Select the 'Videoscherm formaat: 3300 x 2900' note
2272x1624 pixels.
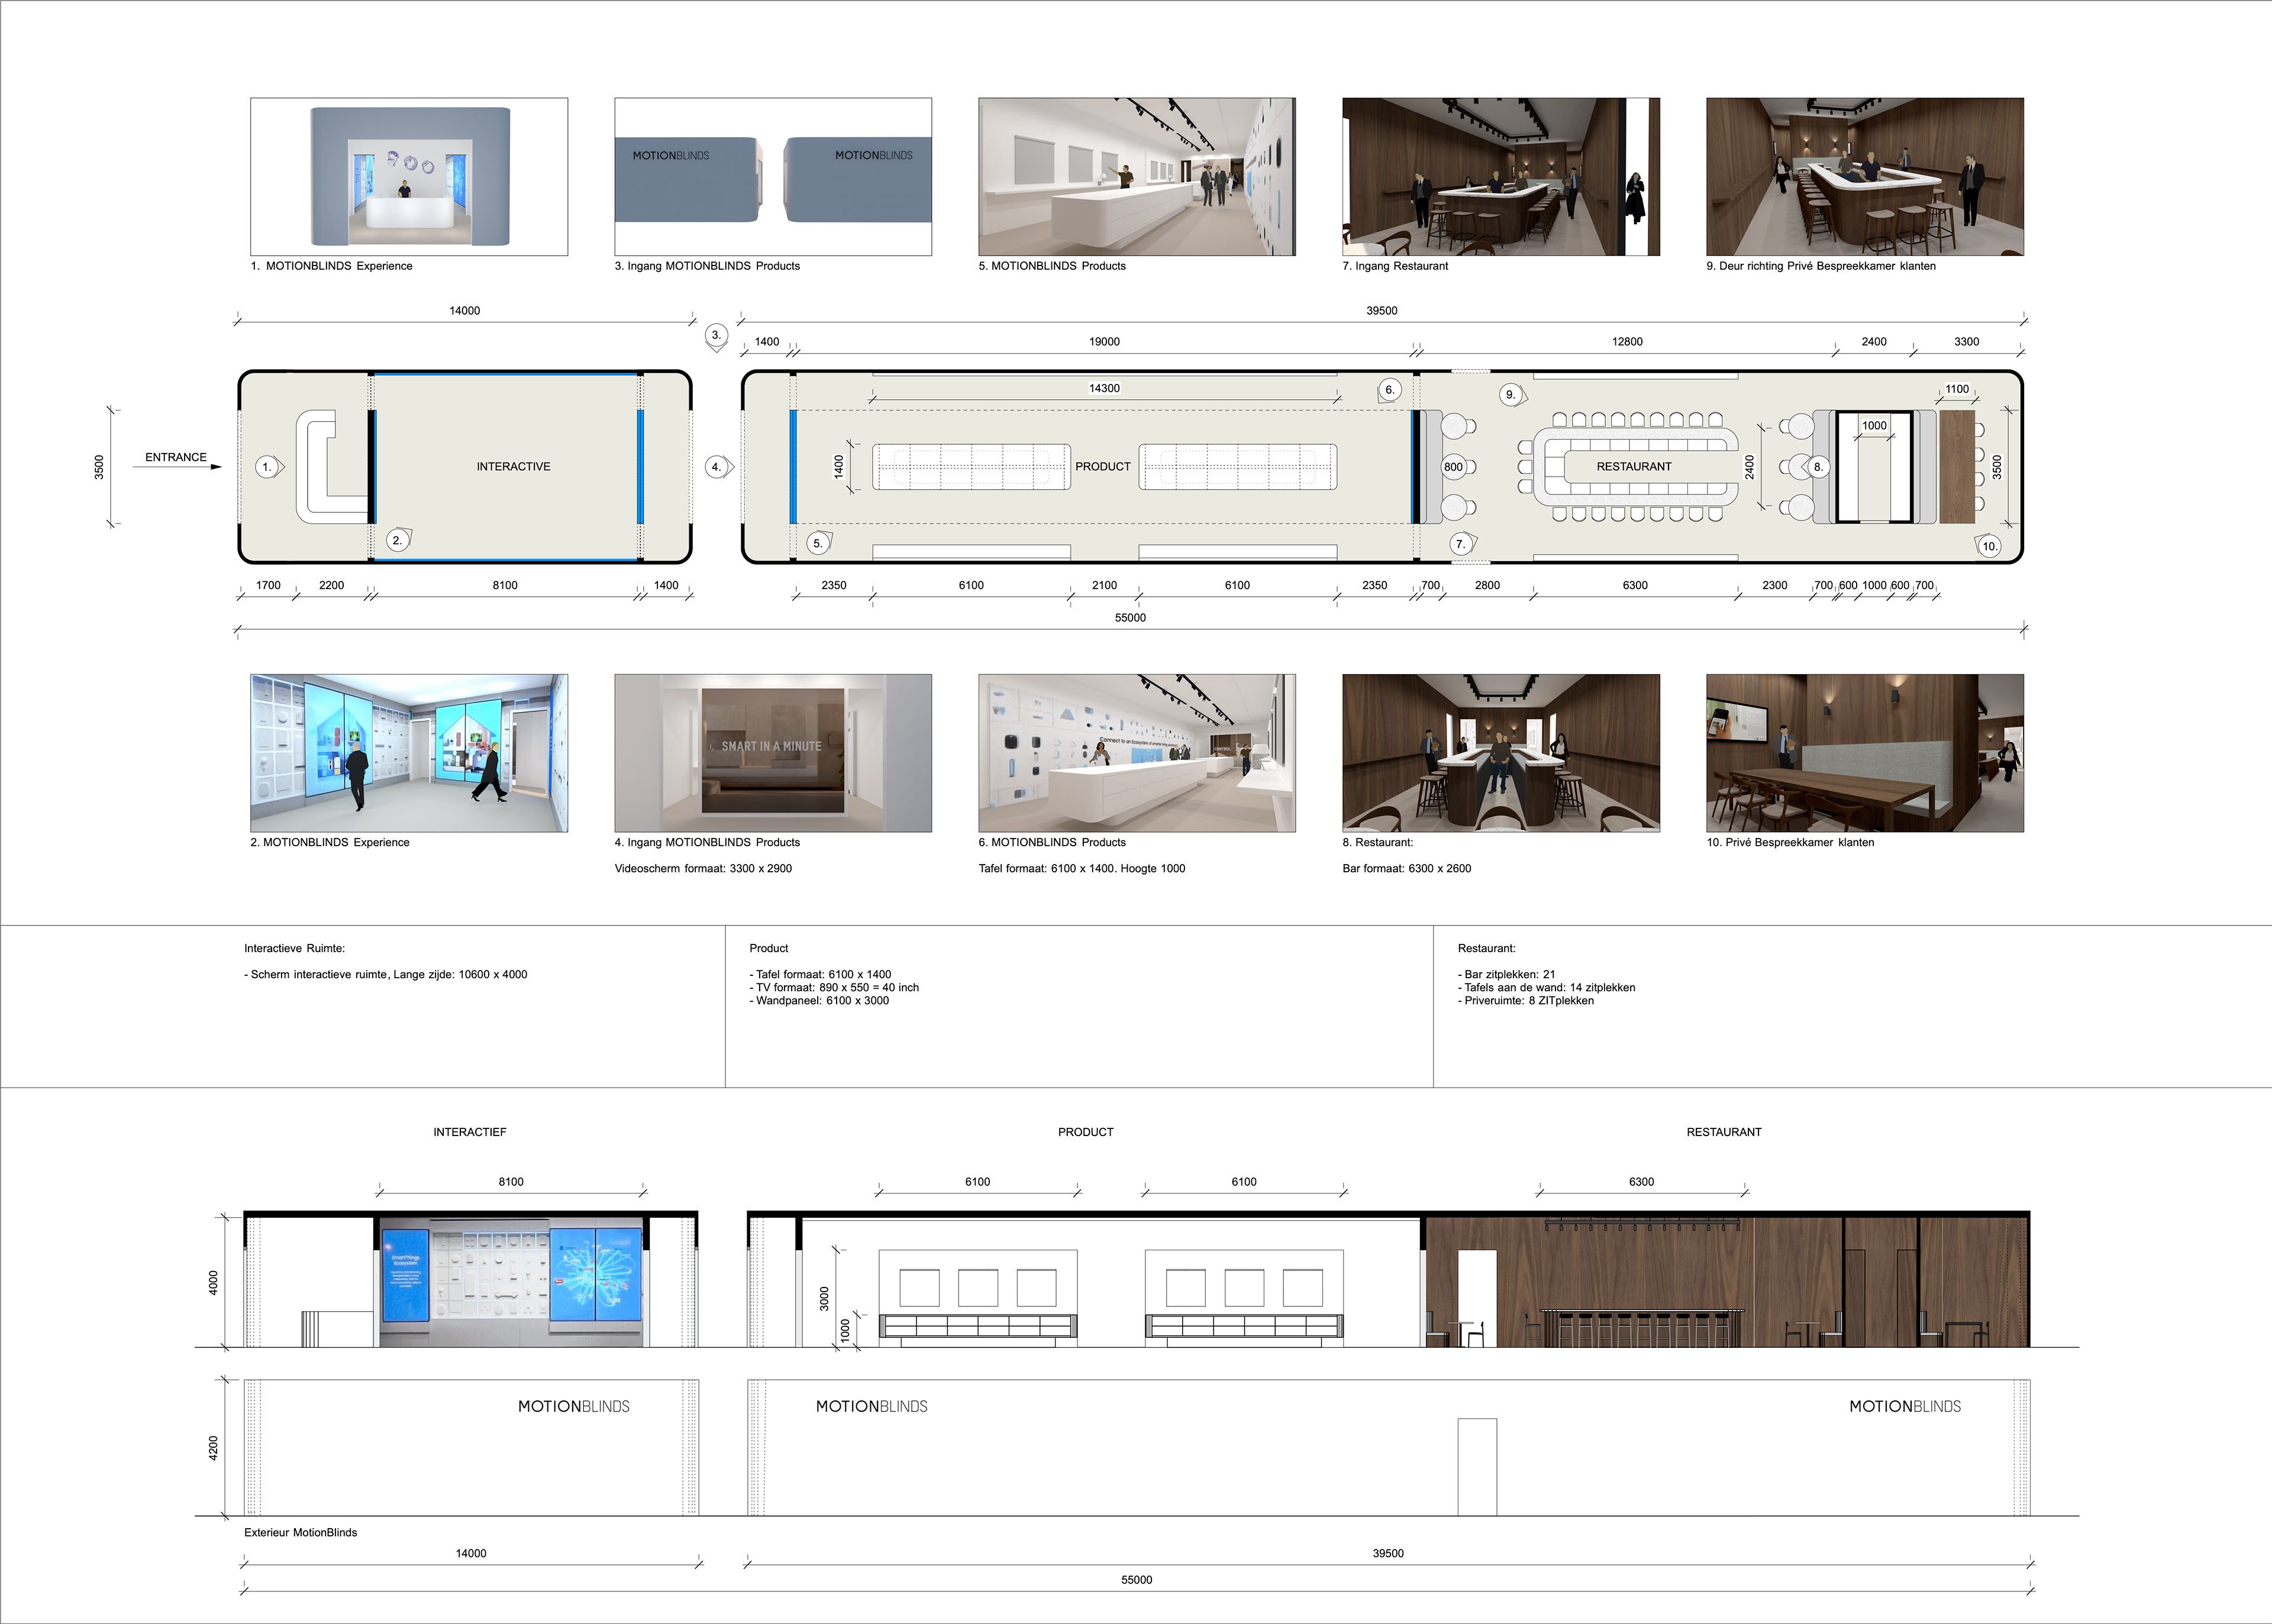(x=703, y=868)
